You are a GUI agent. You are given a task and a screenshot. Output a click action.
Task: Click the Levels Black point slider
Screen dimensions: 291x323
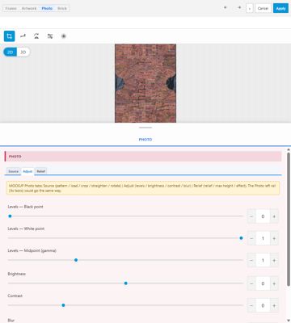[125, 216]
